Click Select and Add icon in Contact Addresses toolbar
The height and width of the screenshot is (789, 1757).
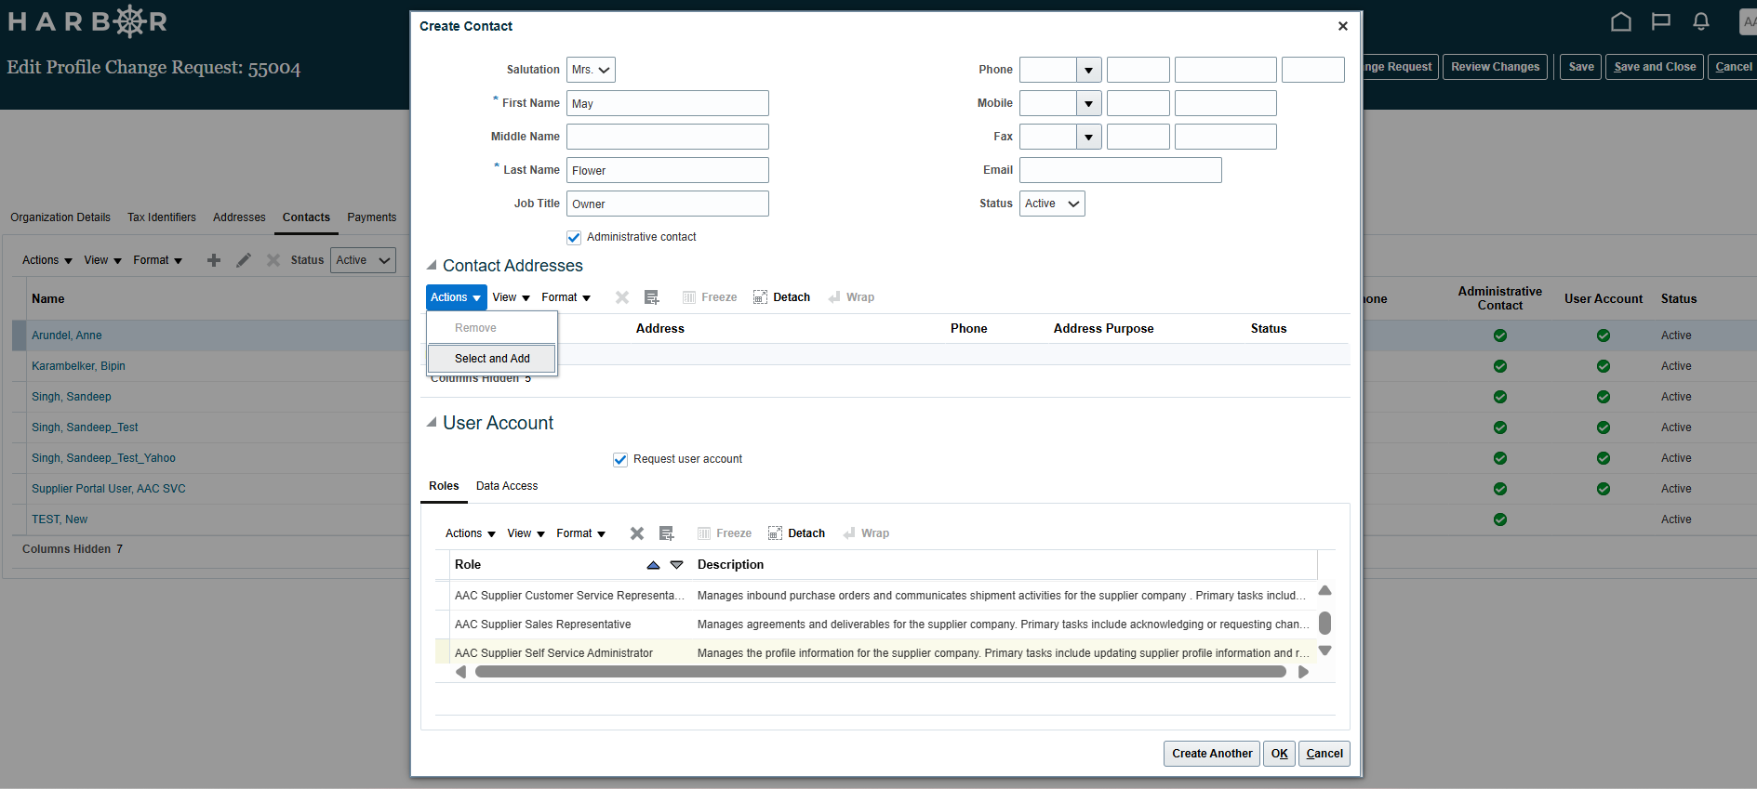click(652, 297)
